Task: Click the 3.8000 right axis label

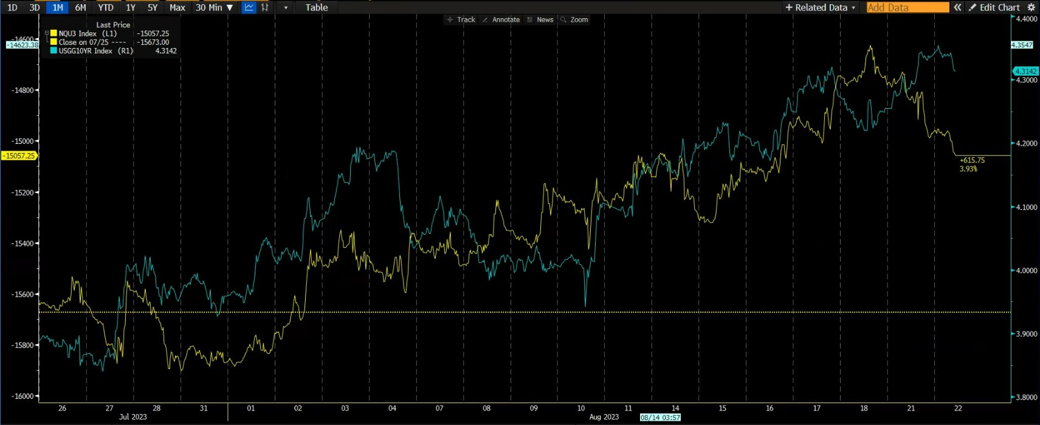Action: point(1027,398)
